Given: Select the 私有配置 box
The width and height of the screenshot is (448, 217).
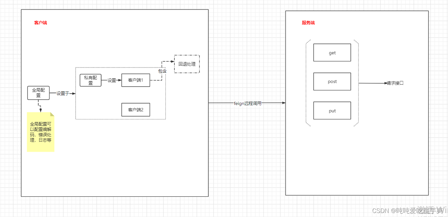Looking at the screenshot, I should click(90, 80).
